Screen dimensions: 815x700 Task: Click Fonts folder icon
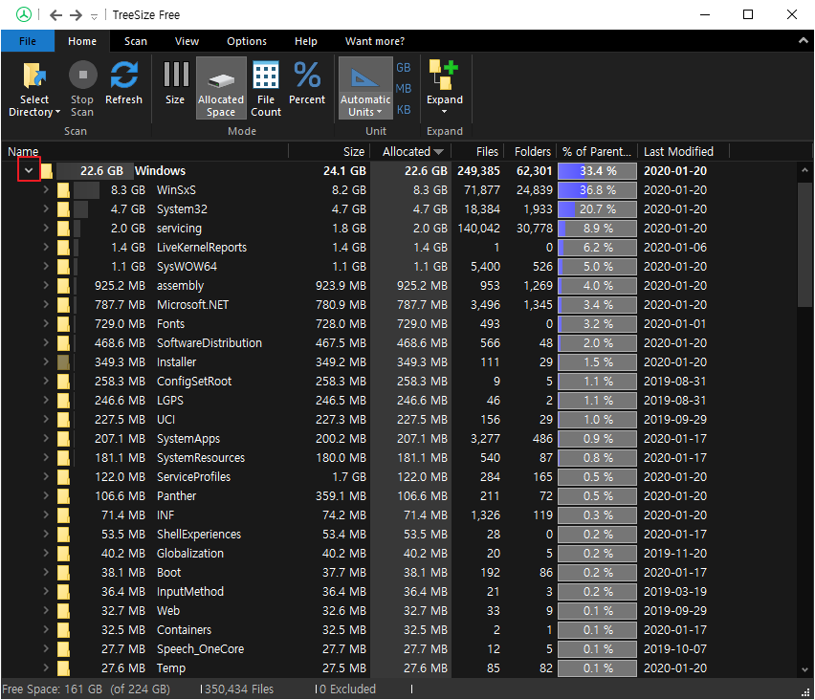coord(63,324)
